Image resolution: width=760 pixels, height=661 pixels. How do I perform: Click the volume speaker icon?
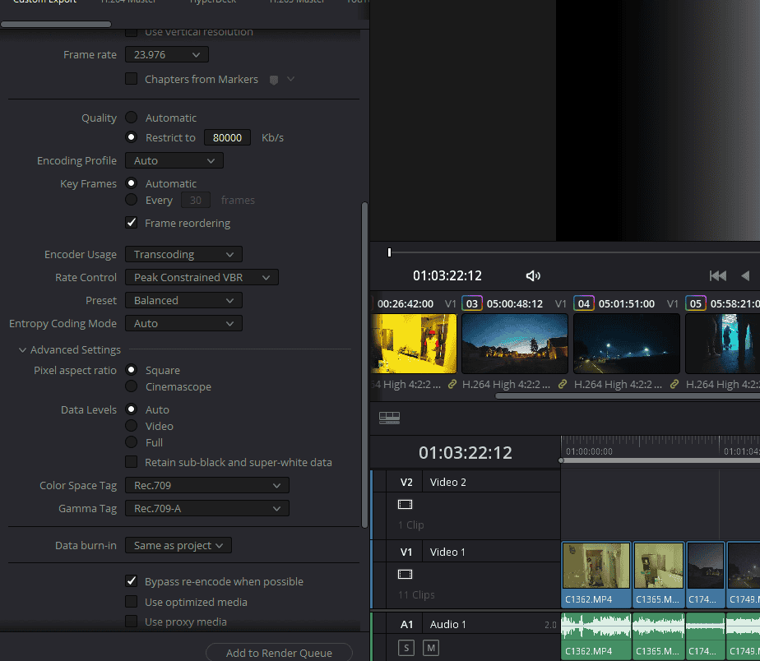click(533, 276)
